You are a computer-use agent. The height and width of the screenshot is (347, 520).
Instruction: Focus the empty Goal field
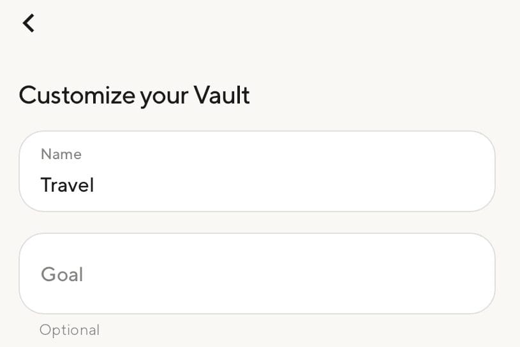tap(256, 274)
